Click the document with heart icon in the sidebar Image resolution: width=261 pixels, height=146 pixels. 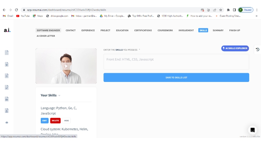[x=7, y=64]
